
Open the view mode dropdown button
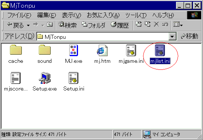(x=178, y=24)
